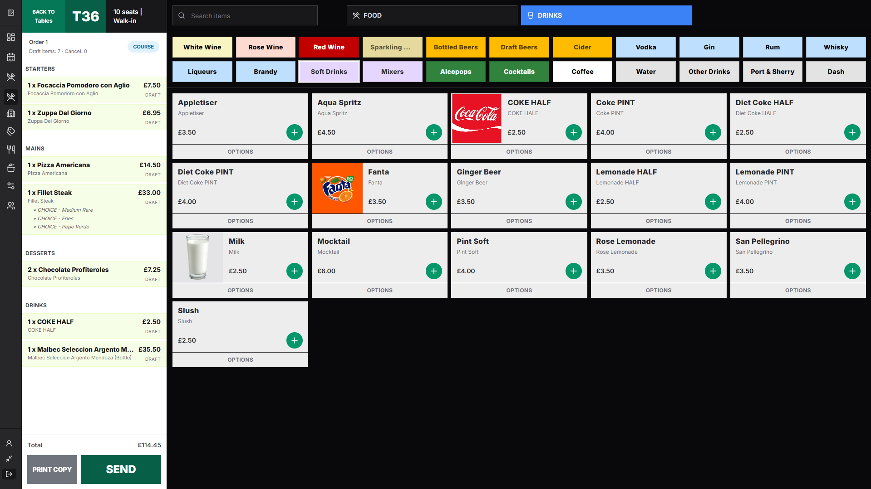Viewport: 871px width, 489px height.
Task: Select the Coffee category
Action: tap(582, 72)
